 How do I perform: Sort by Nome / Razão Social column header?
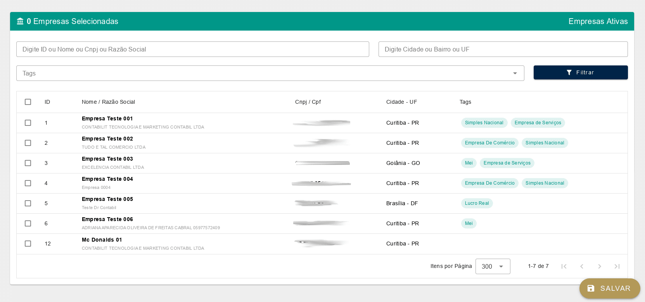pyautogui.click(x=108, y=102)
